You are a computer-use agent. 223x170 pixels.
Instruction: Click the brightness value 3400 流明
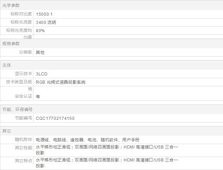tap(46, 23)
